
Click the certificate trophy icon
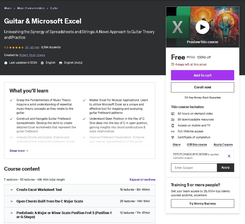[173, 137]
